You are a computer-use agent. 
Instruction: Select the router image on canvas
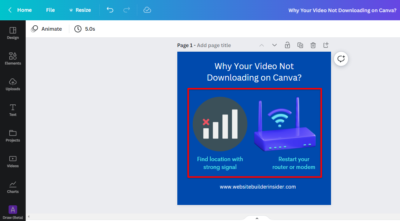coord(285,127)
